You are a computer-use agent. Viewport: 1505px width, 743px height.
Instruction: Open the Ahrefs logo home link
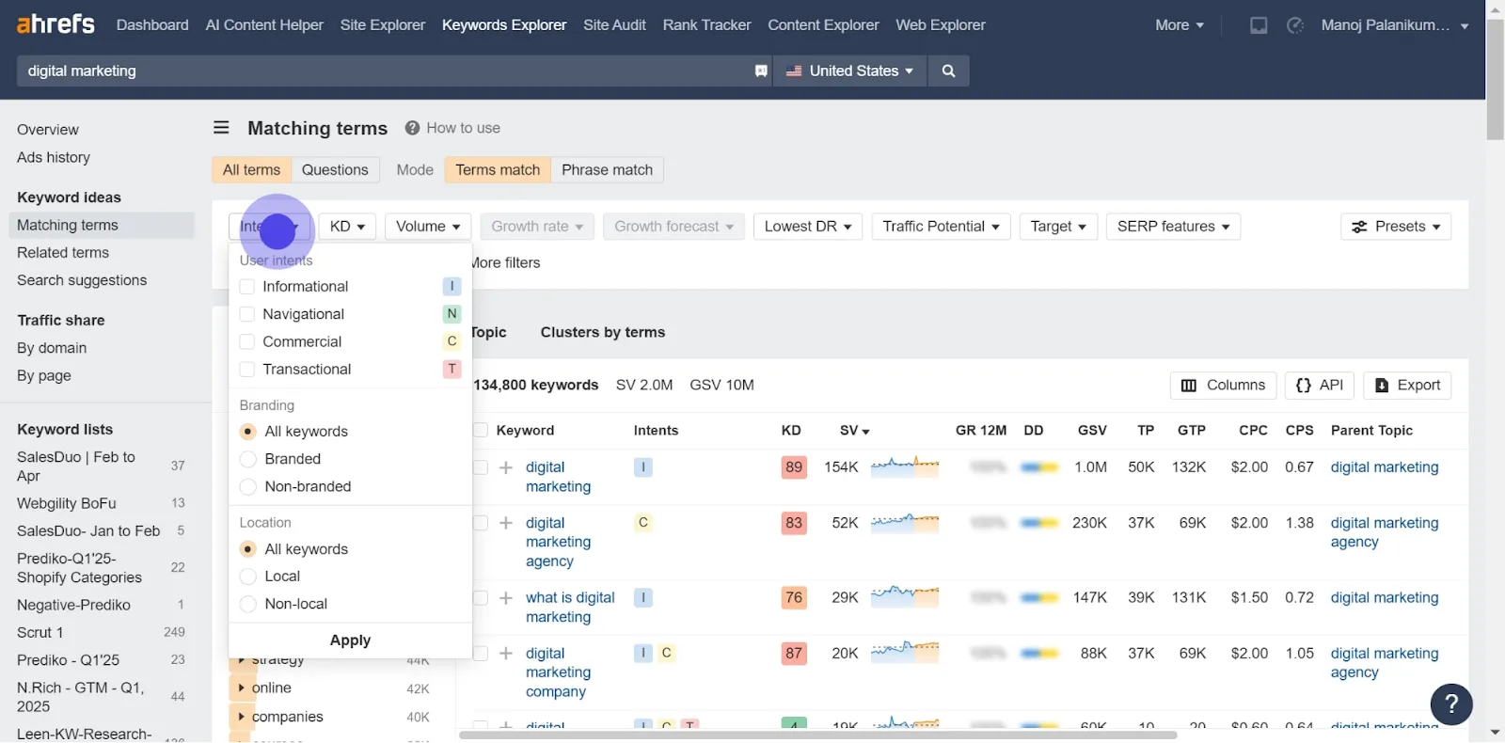point(56,24)
